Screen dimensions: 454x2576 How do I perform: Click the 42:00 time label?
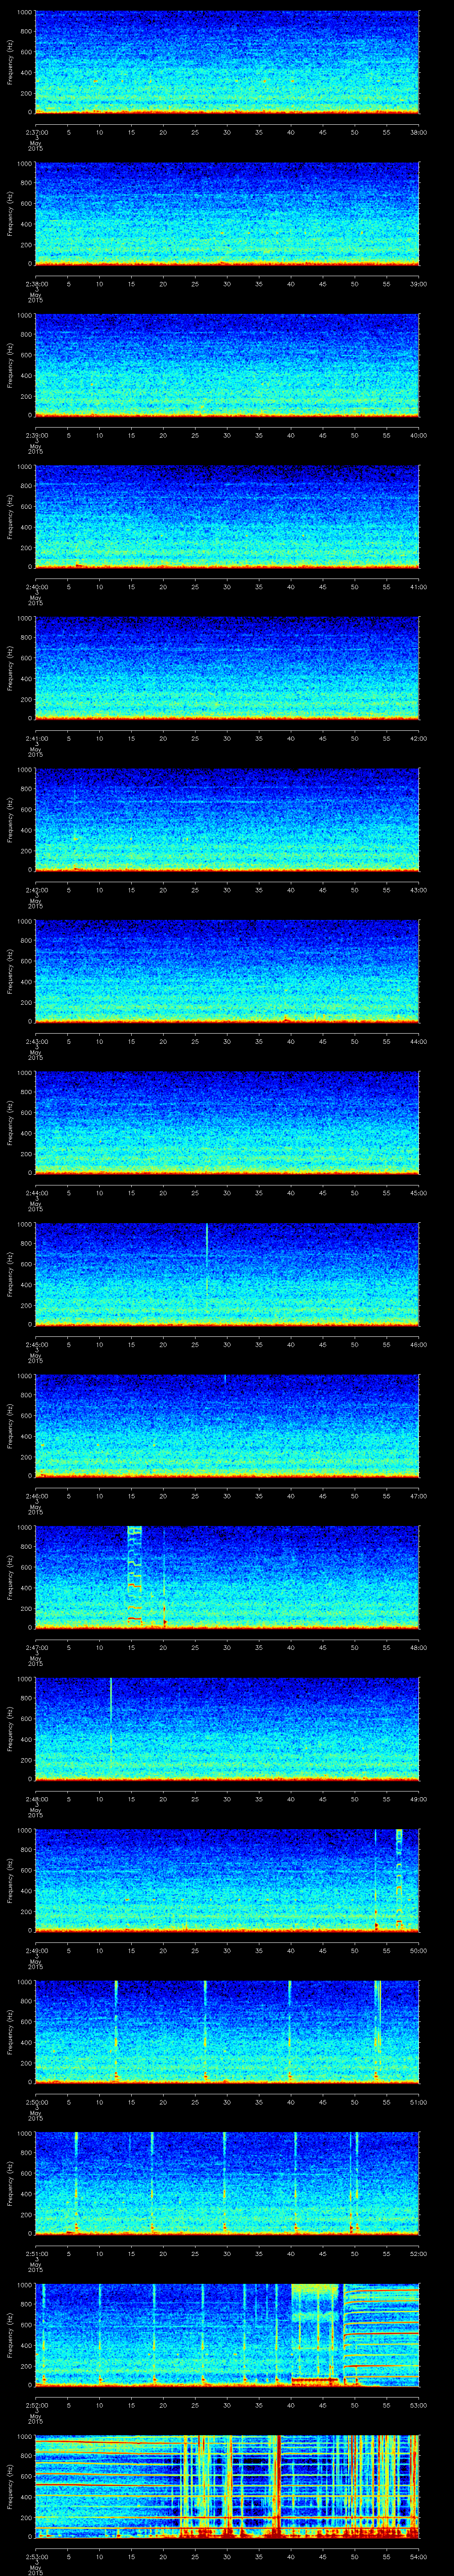click(418, 738)
